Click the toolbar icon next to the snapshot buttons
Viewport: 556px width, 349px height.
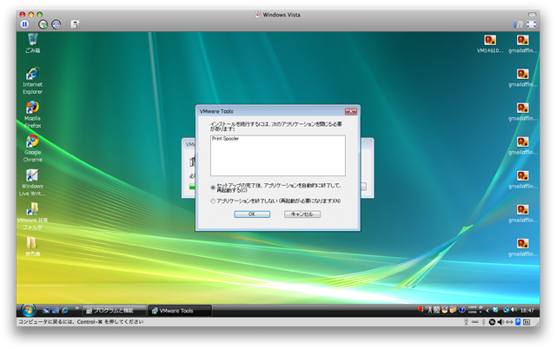pos(75,24)
